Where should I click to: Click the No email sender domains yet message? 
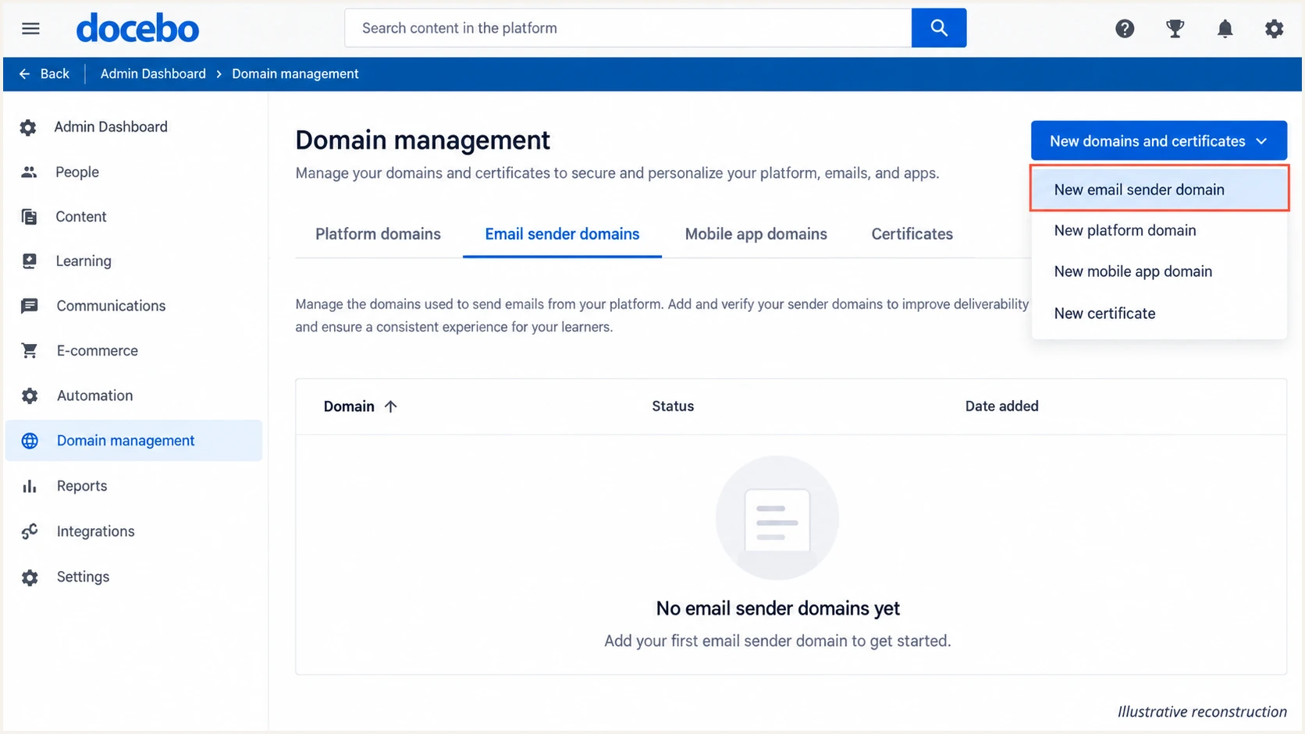point(777,608)
